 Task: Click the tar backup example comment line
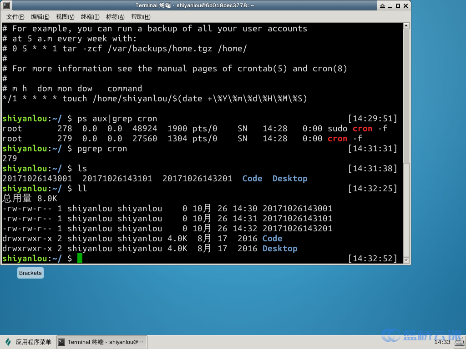125,49
